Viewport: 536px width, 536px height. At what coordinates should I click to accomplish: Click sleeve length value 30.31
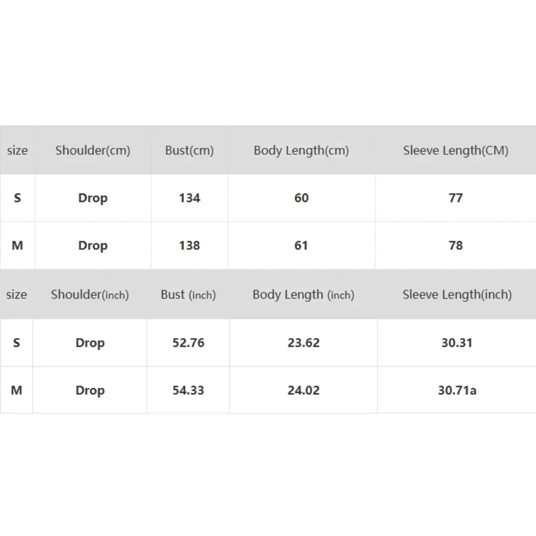(x=457, y=343)
